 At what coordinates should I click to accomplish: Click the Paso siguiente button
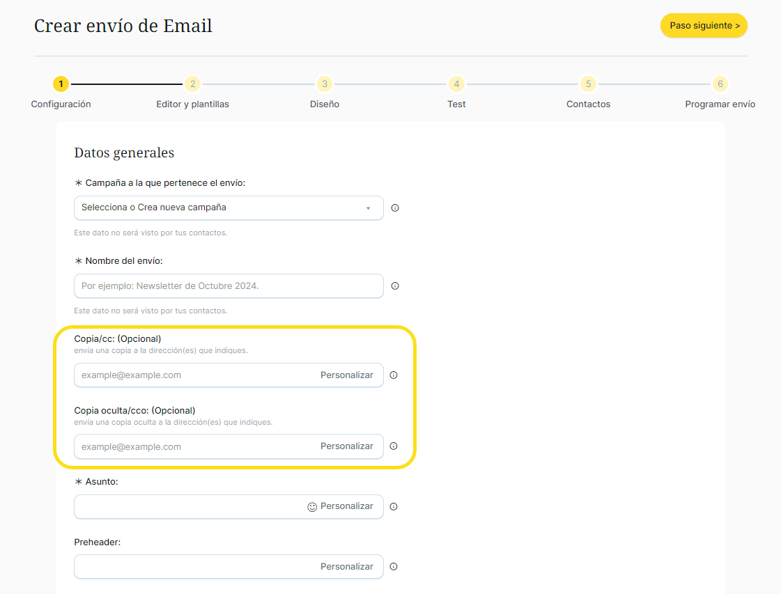704,26
